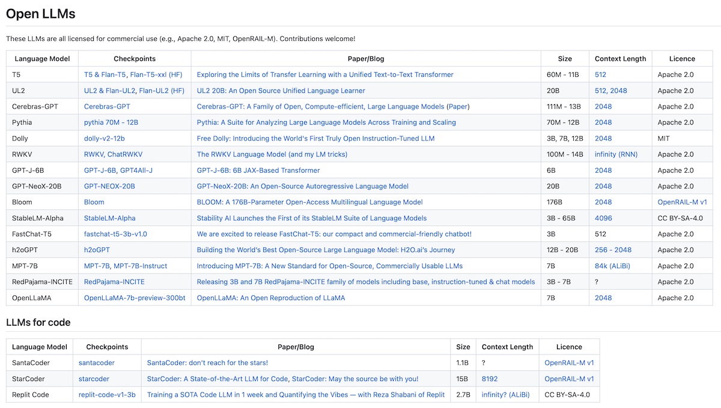Open the H2O.ai's Journey blog link

(326, 250)
